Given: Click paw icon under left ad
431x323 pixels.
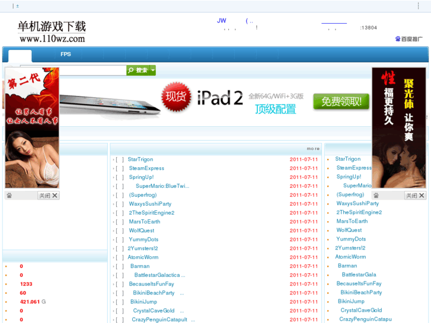Looking at the screenshot, I should 9,196.
